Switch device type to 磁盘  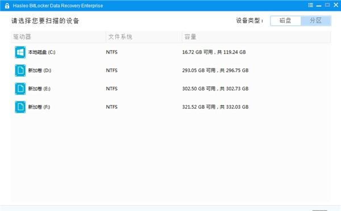click(285, 20)
